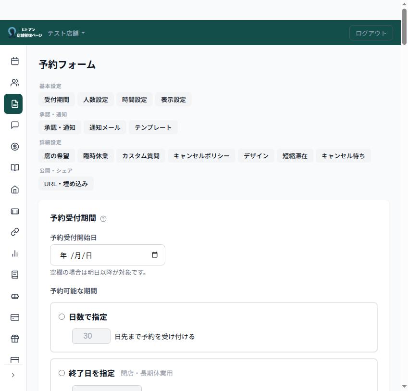Image resolution: width=408 pixels, height=391 pixels.
Task: Switch to the 人数設定 tab
Action: [x=96, y=100]
